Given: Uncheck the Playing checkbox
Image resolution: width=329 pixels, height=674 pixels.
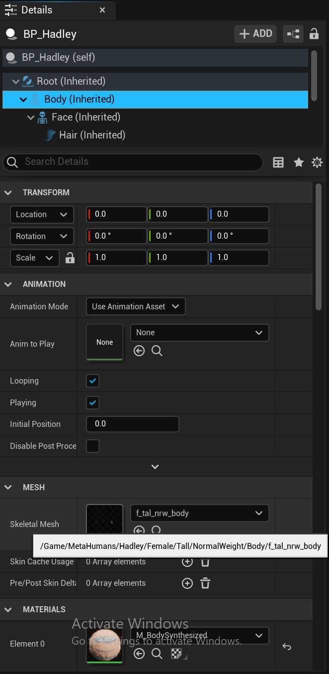Looking at the screenshot, I should [x=93, y=403].
